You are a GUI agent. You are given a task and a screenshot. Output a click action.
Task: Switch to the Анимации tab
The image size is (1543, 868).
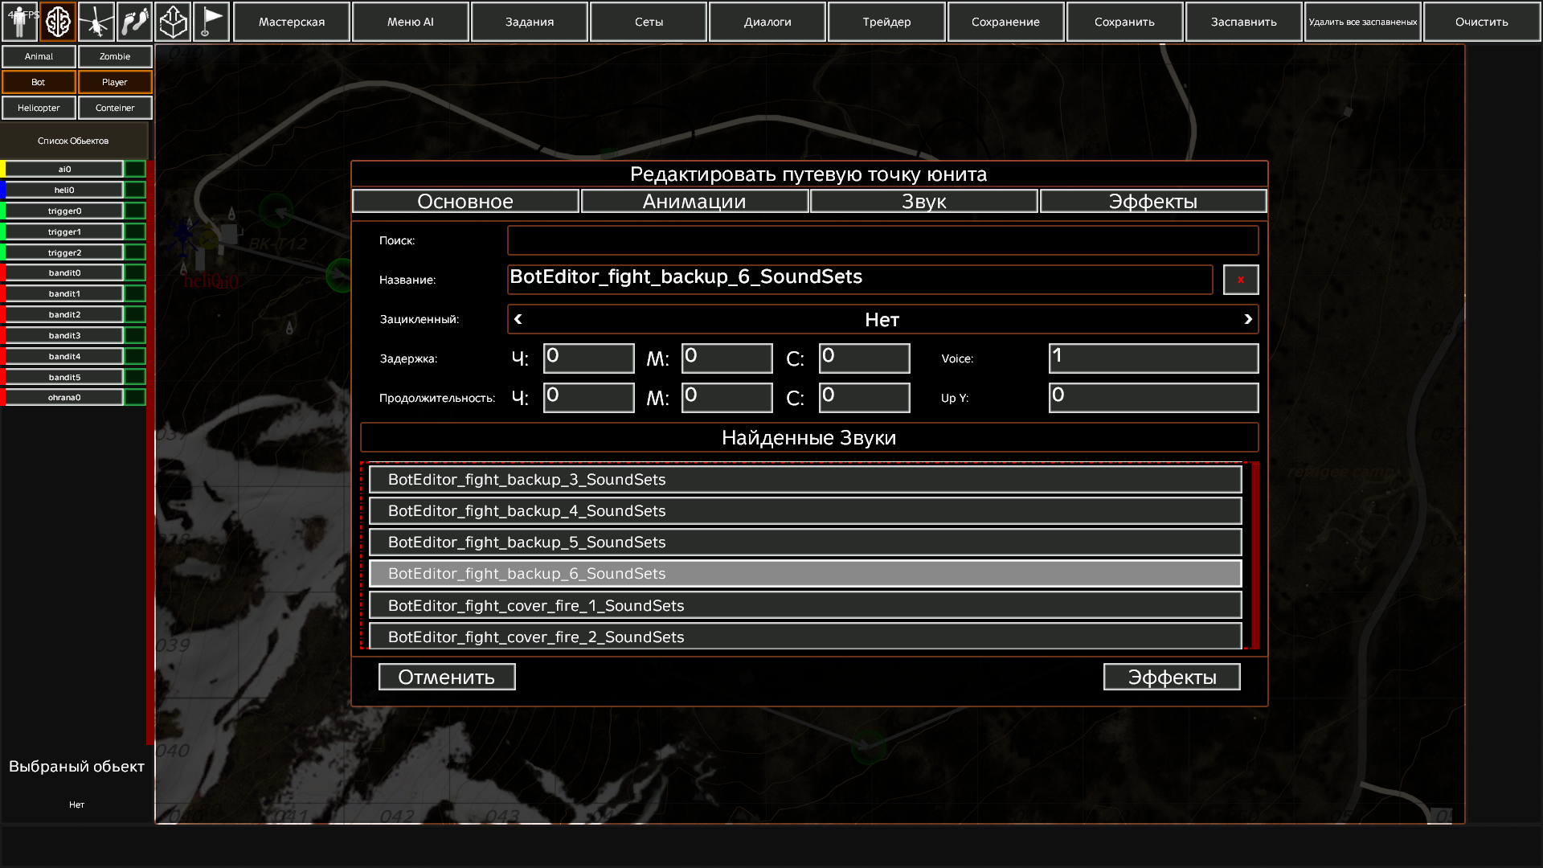pyautogui.click(x=694, y=202)
